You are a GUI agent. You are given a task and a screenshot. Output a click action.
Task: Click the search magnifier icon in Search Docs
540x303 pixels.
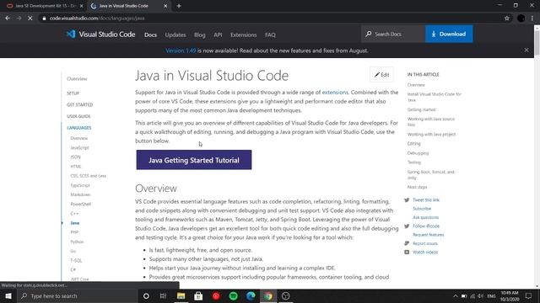tap(369, 34)
